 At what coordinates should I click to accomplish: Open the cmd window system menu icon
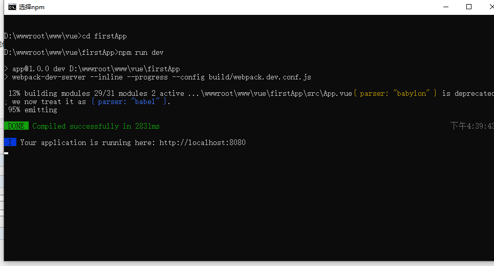[11, 7]
